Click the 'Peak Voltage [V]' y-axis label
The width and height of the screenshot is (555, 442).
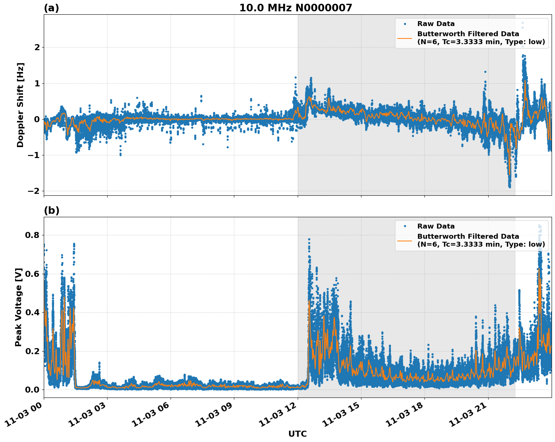pos(18,307)
